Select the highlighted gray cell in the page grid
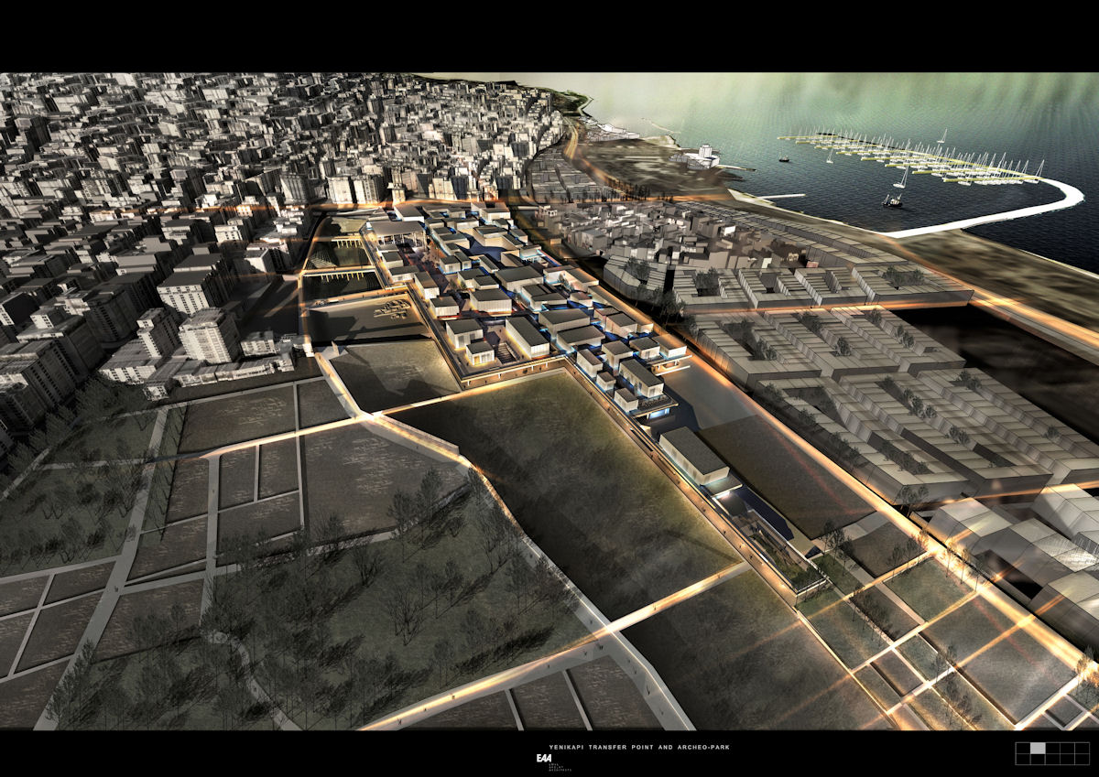 1038,748
